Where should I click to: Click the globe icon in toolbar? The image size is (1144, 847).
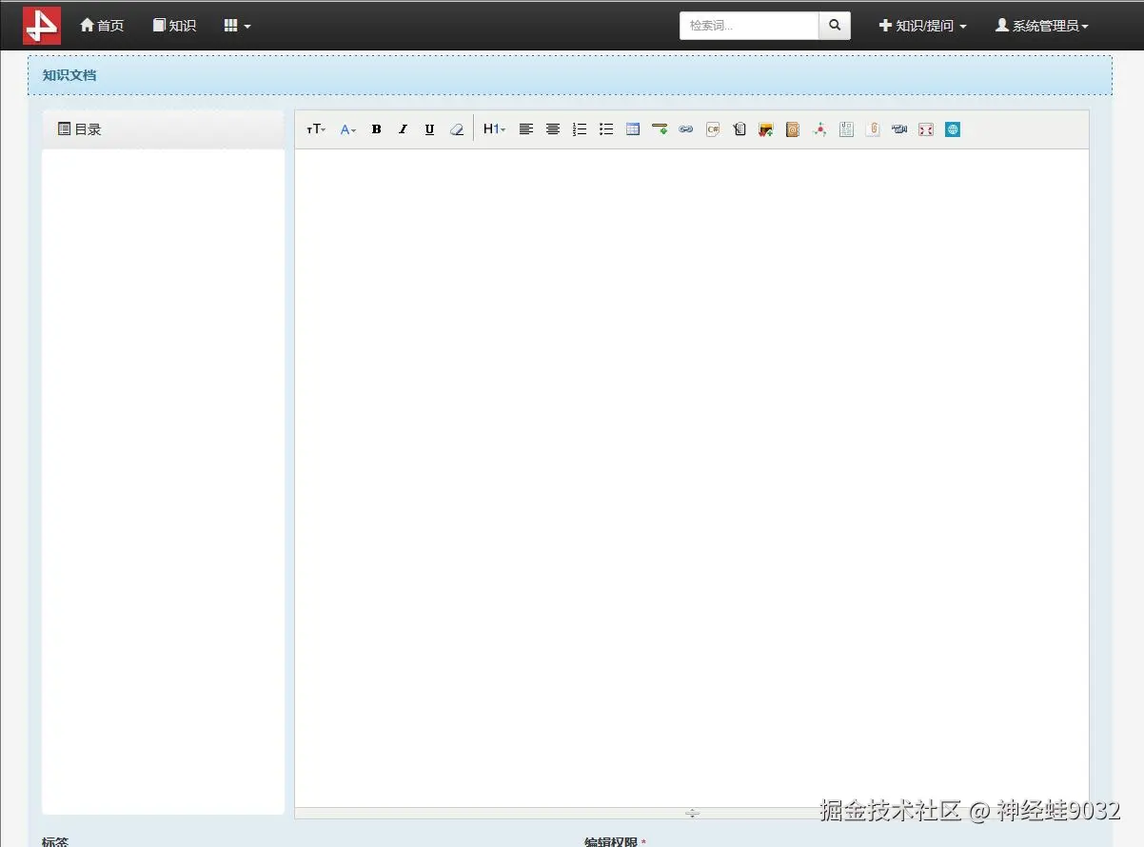pyautogui.click(x=953, y=129)
